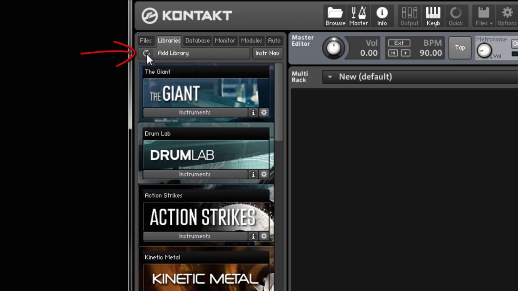Click the master volume value 0.00
Viewport: 518px width, 291px height.
(x=369, y=53)
